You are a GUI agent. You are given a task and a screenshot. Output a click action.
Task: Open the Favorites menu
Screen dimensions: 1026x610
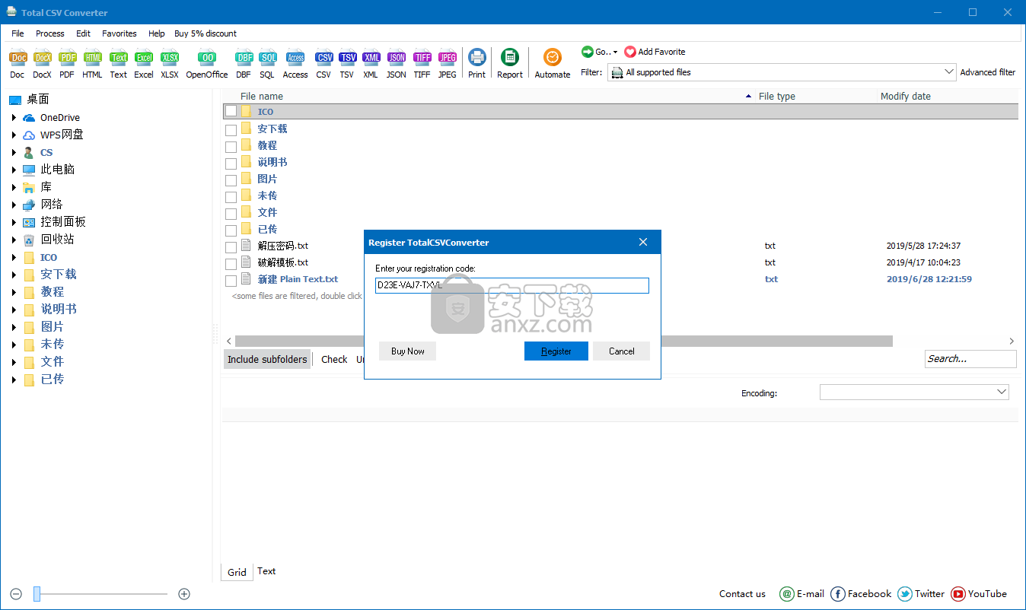click(119, 33)
